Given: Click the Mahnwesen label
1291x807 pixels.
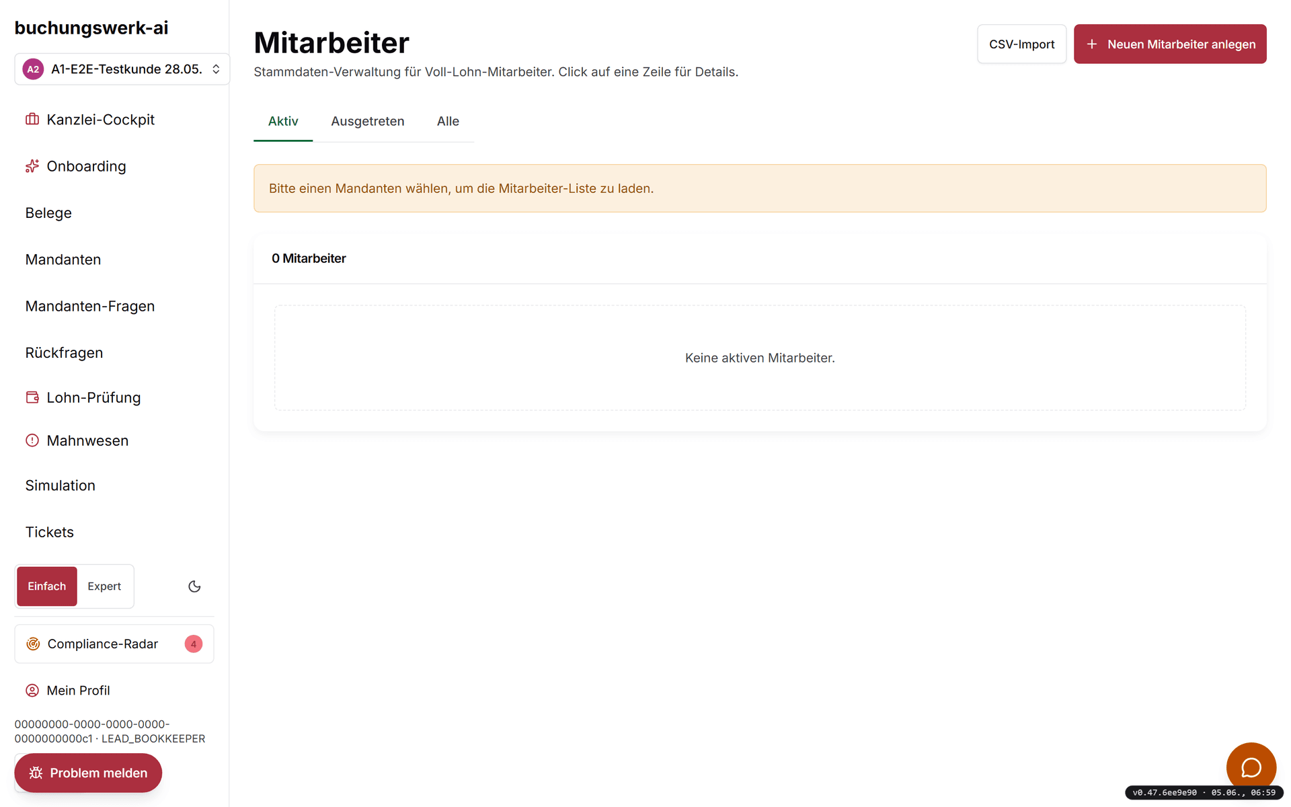Looking at the screenshot, I should tap(87, 440).
